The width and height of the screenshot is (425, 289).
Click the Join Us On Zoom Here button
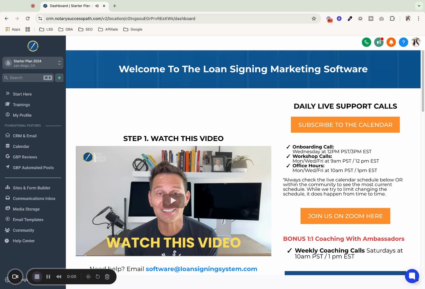[345, 216]
